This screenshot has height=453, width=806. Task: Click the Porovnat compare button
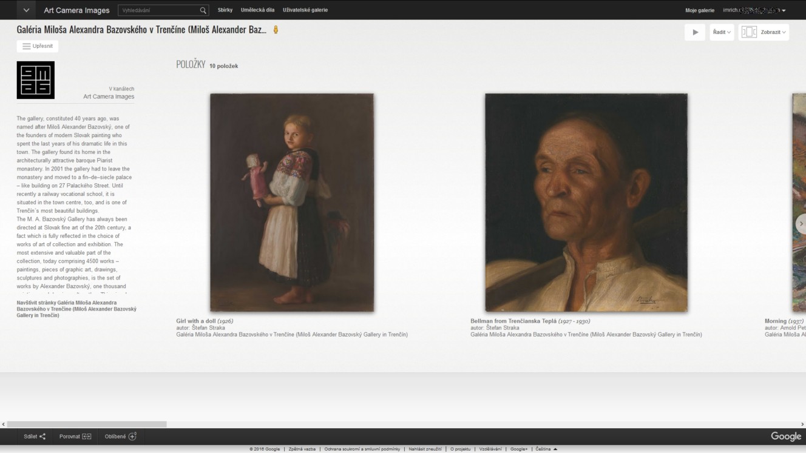point(75,436)
